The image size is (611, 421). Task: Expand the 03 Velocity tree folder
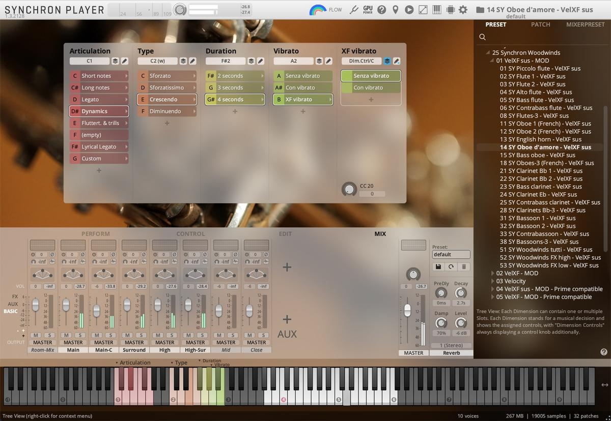point(493,281)
